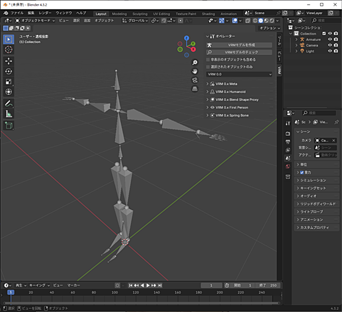Toggle Collection exclude checkbox in outliner

324,33
